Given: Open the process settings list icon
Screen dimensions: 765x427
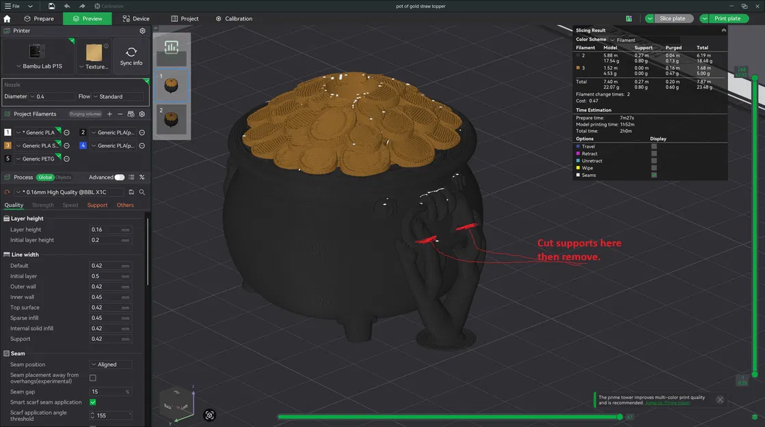Looking at the screenshot, I should click(131, 178).
